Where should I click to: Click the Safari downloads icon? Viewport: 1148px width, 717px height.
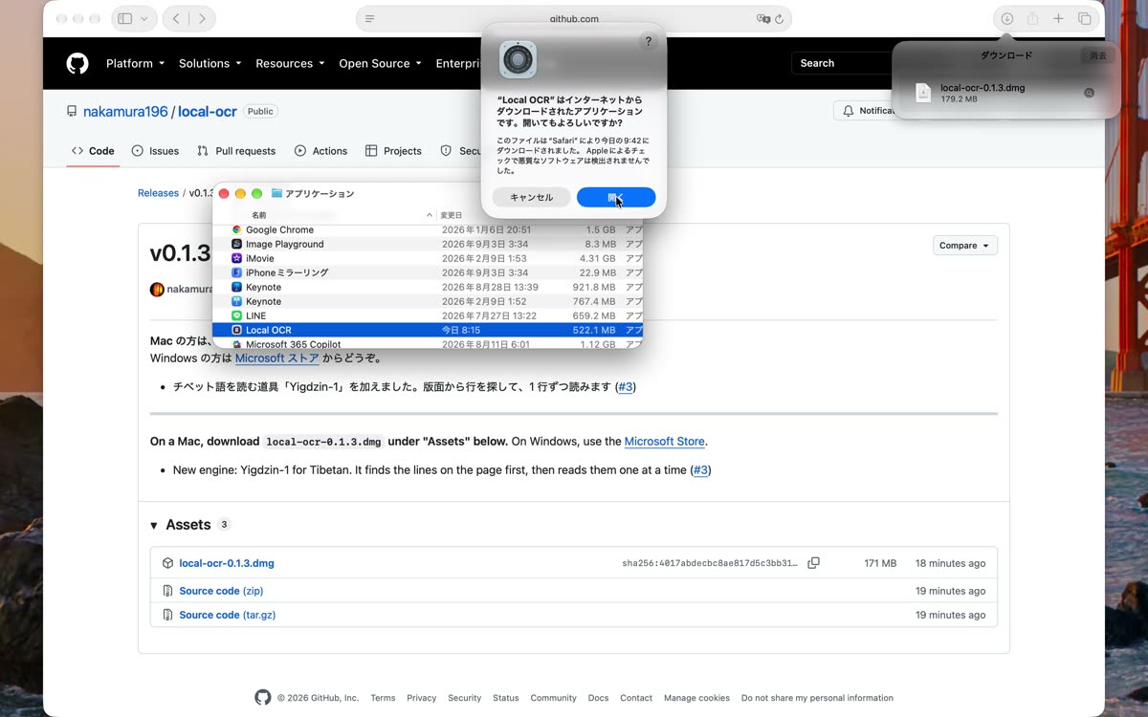(x=1007, y=18)
